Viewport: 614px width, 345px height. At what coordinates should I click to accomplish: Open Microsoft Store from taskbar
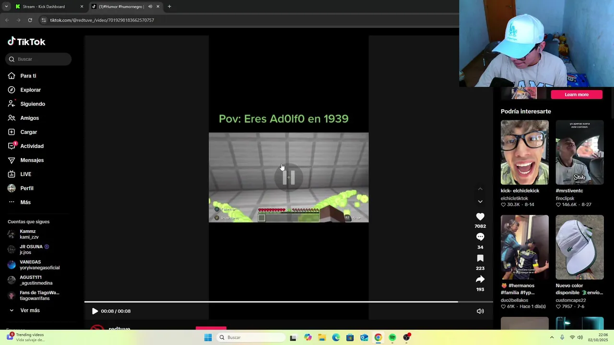point(350,337)
